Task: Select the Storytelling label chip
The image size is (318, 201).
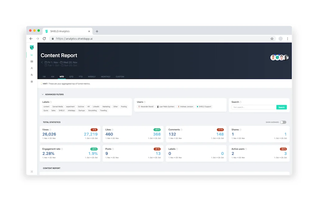Action: [x=92, y=111]
